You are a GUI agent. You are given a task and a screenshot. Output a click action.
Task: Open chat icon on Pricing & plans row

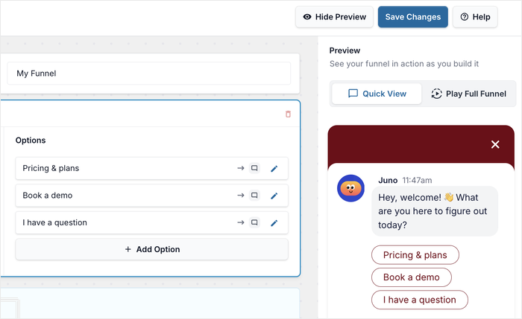[x=254, y=168]
